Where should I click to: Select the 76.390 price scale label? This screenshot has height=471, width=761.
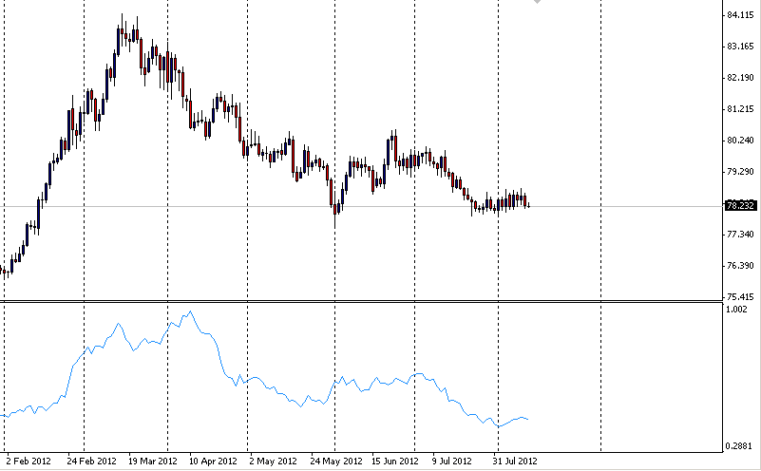(741, 266)
